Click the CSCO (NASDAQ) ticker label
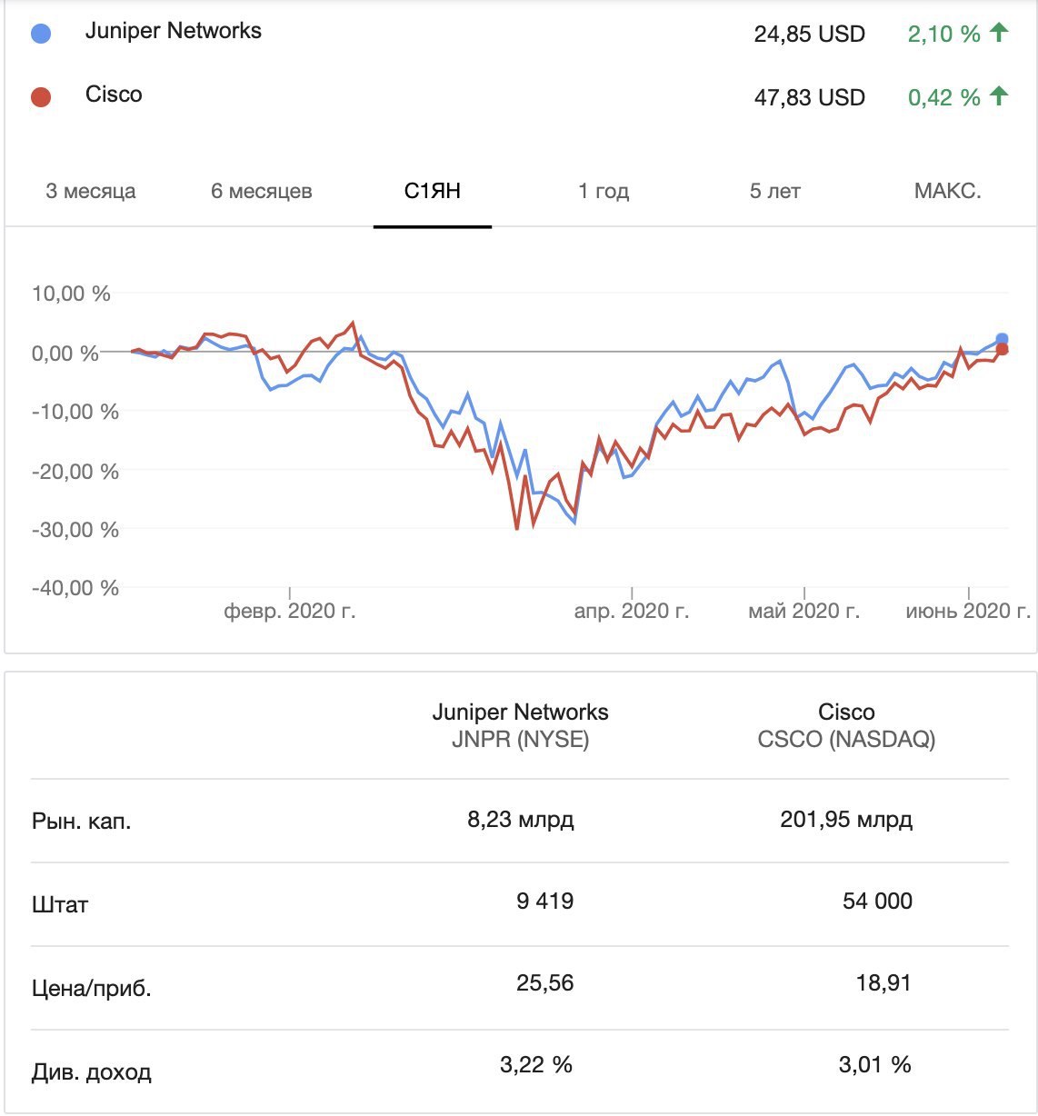This screenshot has height=1116, width=1038. [846, 740]
